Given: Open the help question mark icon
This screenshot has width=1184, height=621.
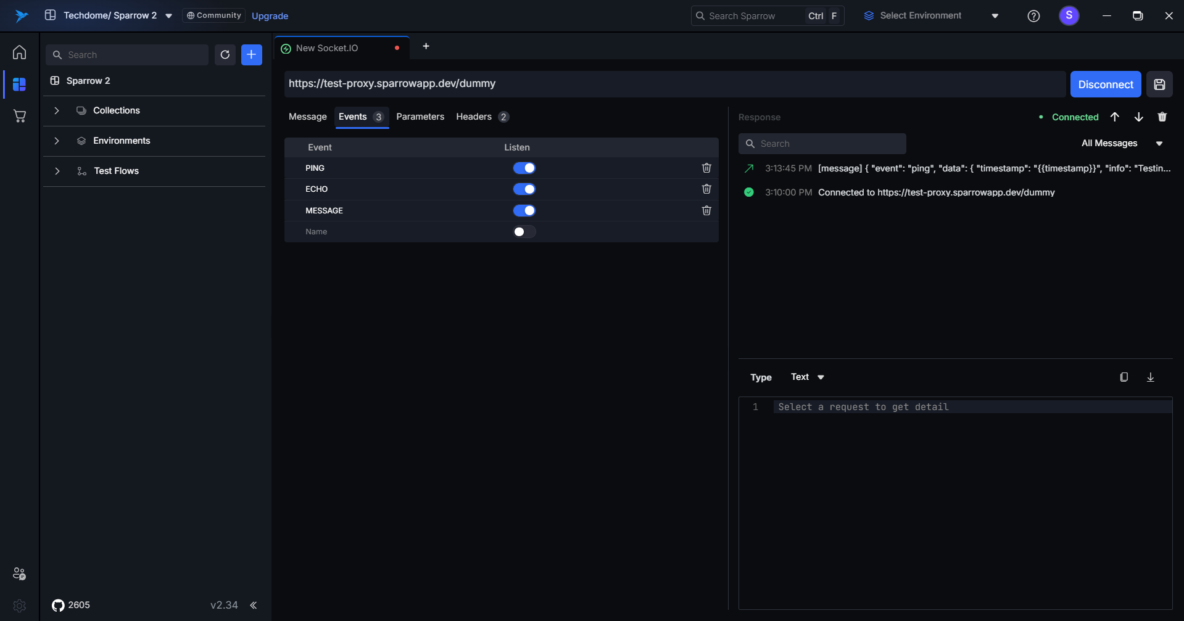Looking at the screenshot, I should click(x=1033, y=16).
